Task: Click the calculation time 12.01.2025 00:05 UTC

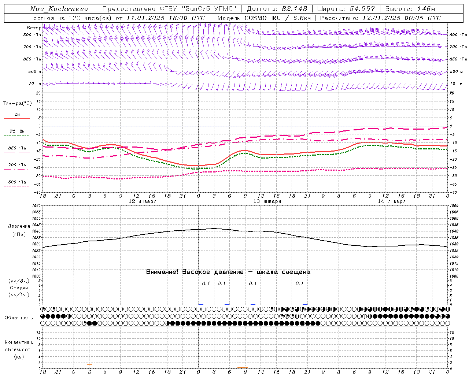Action: (402, 18)
